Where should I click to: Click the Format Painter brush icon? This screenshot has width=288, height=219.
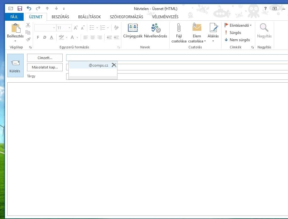pyautogui.click(x=28, y=39)
